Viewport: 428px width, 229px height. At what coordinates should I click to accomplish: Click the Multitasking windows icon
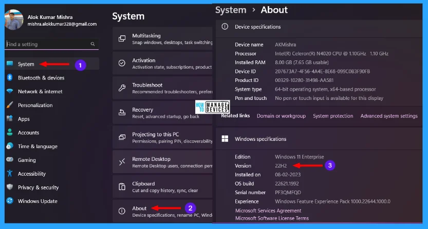pyautogui.click(x=122, y=38)
